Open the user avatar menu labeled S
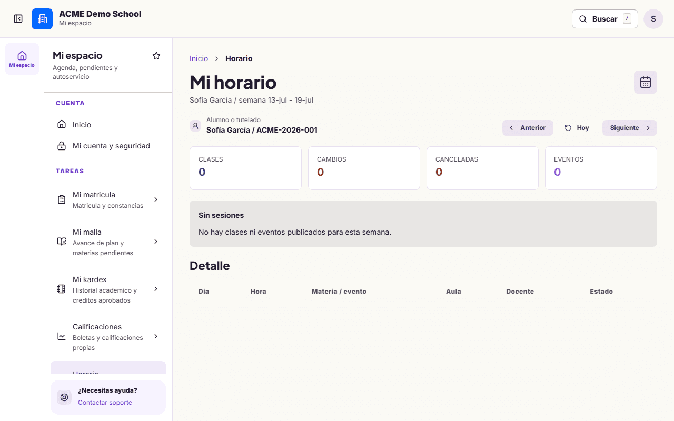The height and width of the screenshot is (421, 674). (653, 19)
